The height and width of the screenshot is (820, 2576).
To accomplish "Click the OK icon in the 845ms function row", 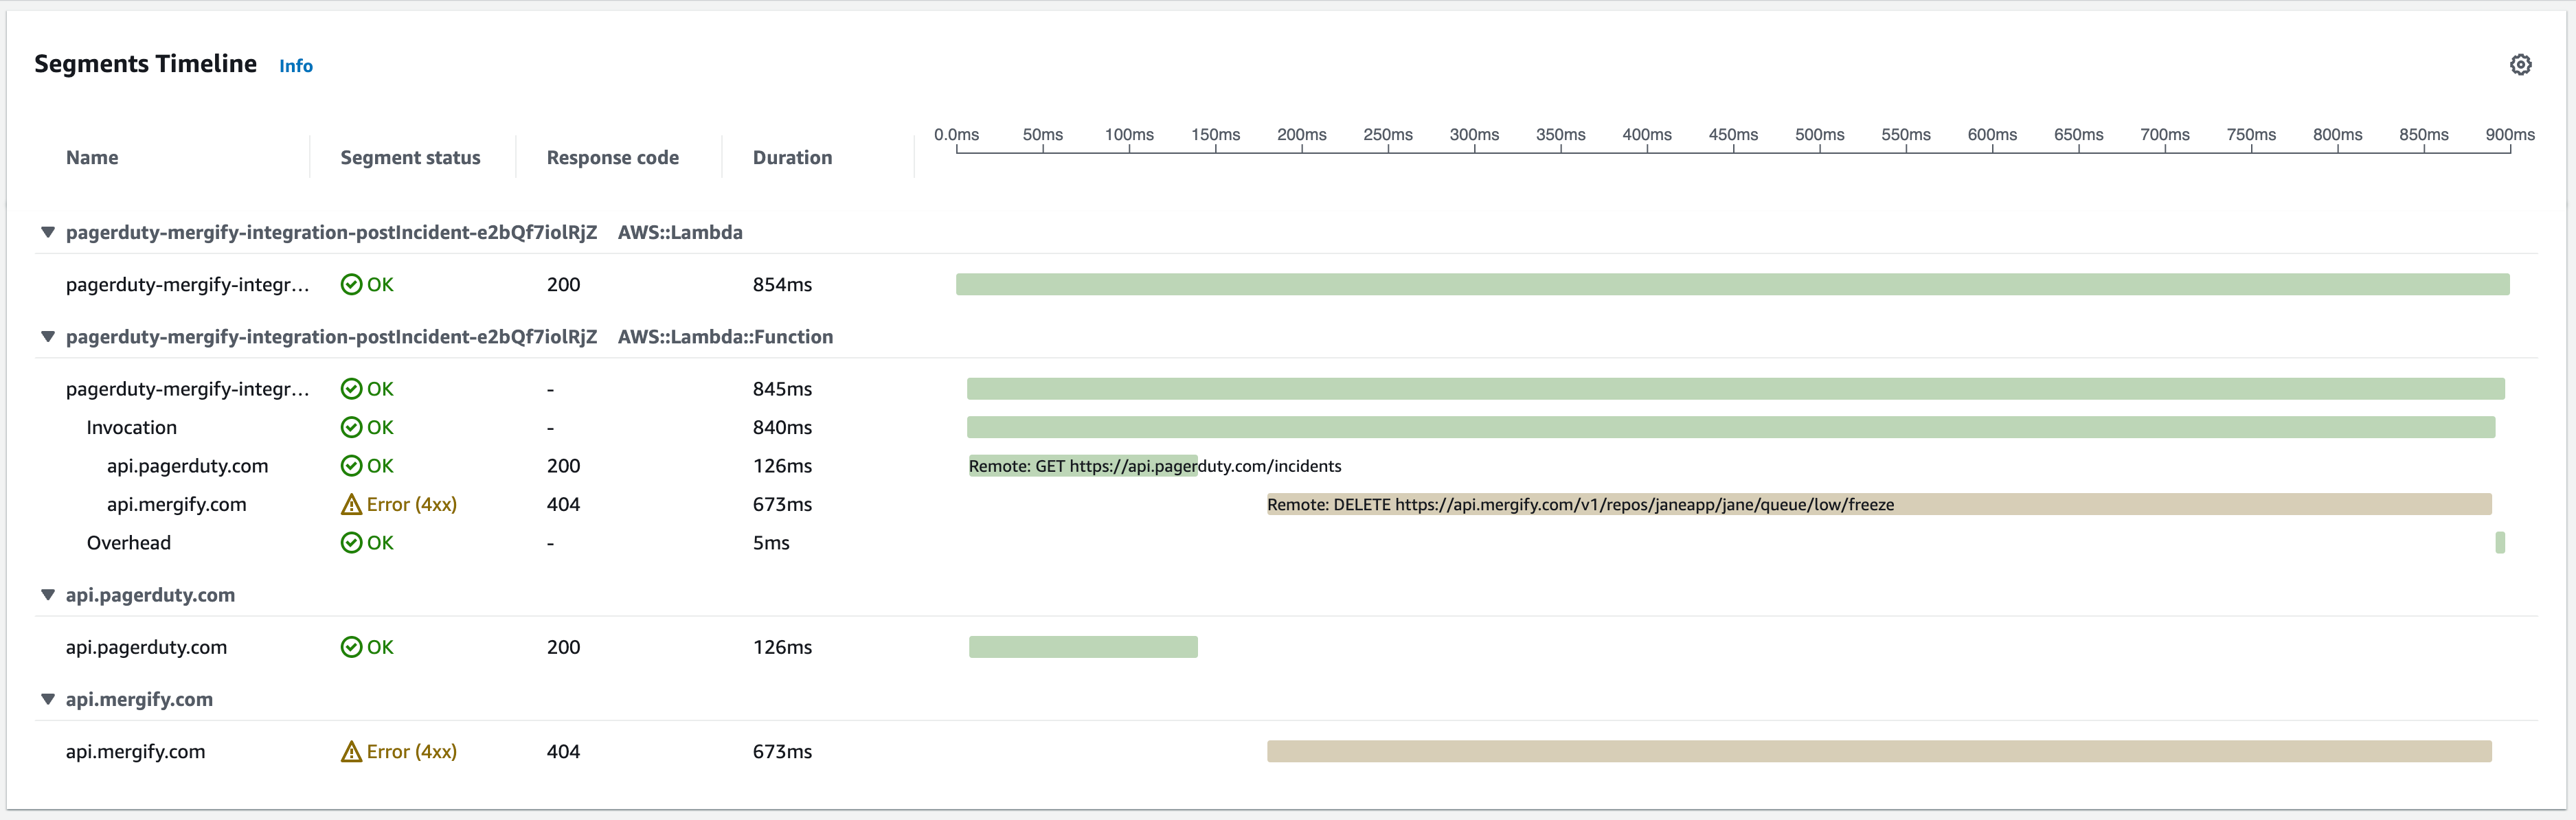I will click(351, 389).
